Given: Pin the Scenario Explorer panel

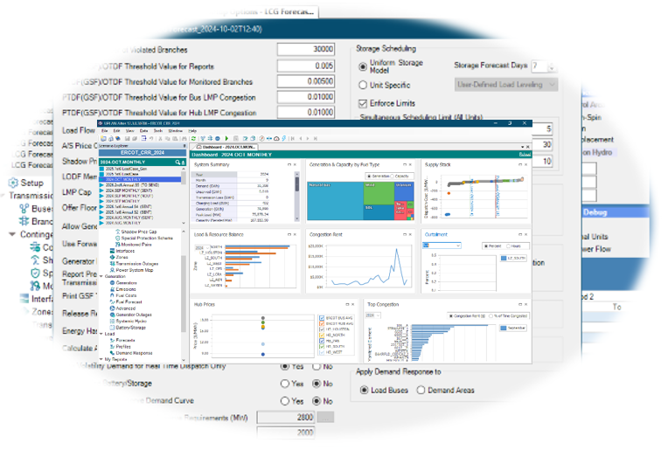Looking at the screenshot, I should tap(184, 146).
